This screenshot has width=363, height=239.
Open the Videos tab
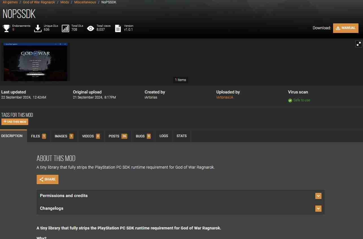tap(91, 136)
